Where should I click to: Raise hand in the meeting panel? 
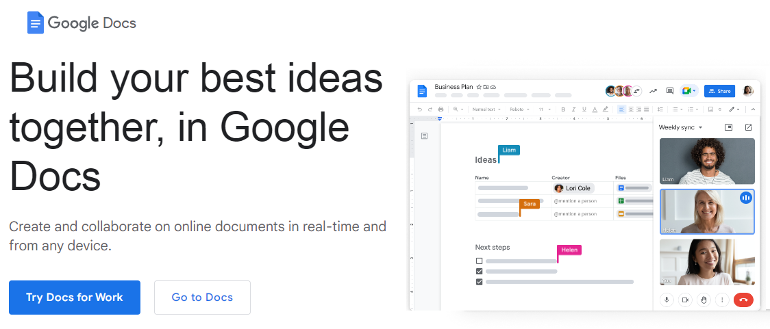(704, 300)
